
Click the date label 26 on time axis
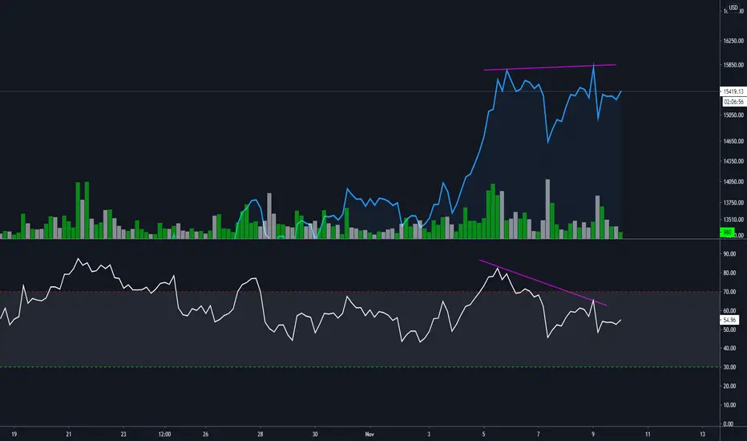pos(205,435)
